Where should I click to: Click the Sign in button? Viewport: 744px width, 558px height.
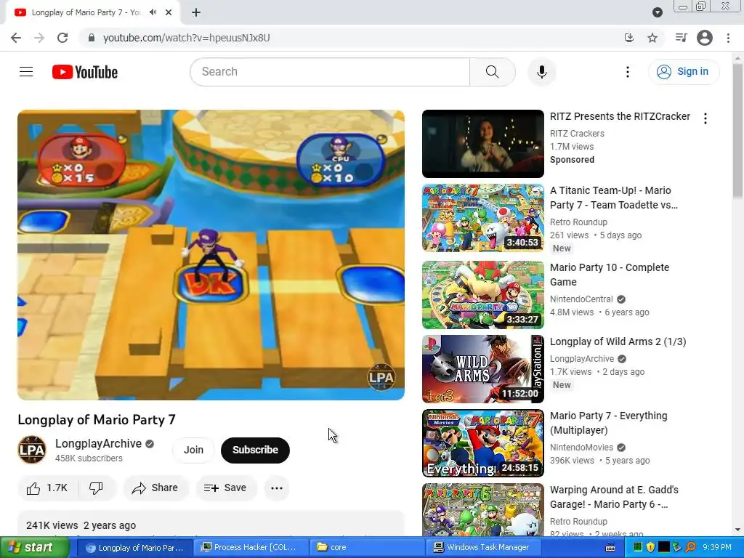[683, 72]
